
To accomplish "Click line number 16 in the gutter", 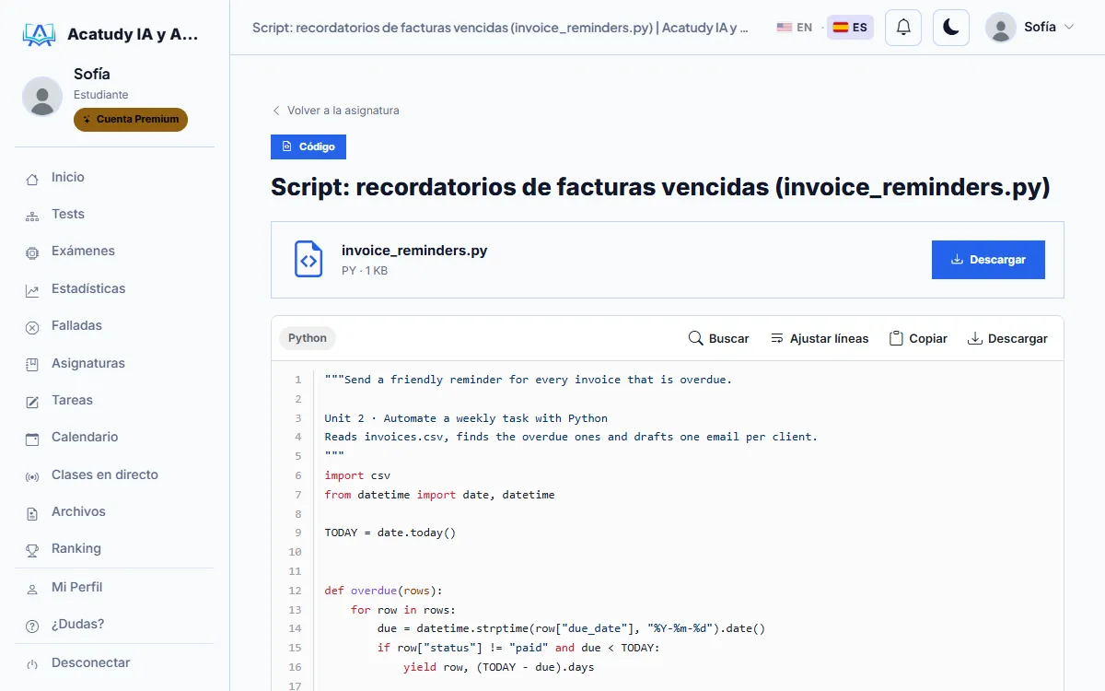I will click(x=295, y=667).
